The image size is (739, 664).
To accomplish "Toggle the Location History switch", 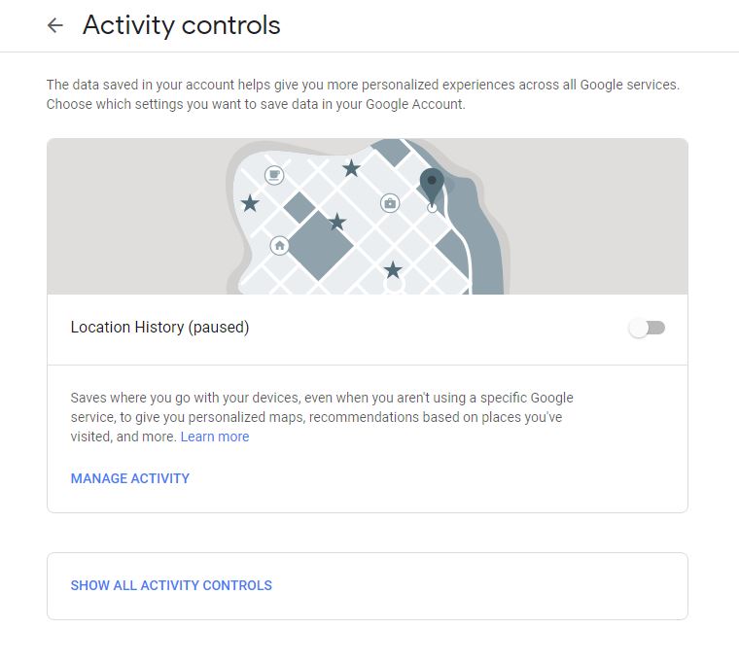I will 647,328.
